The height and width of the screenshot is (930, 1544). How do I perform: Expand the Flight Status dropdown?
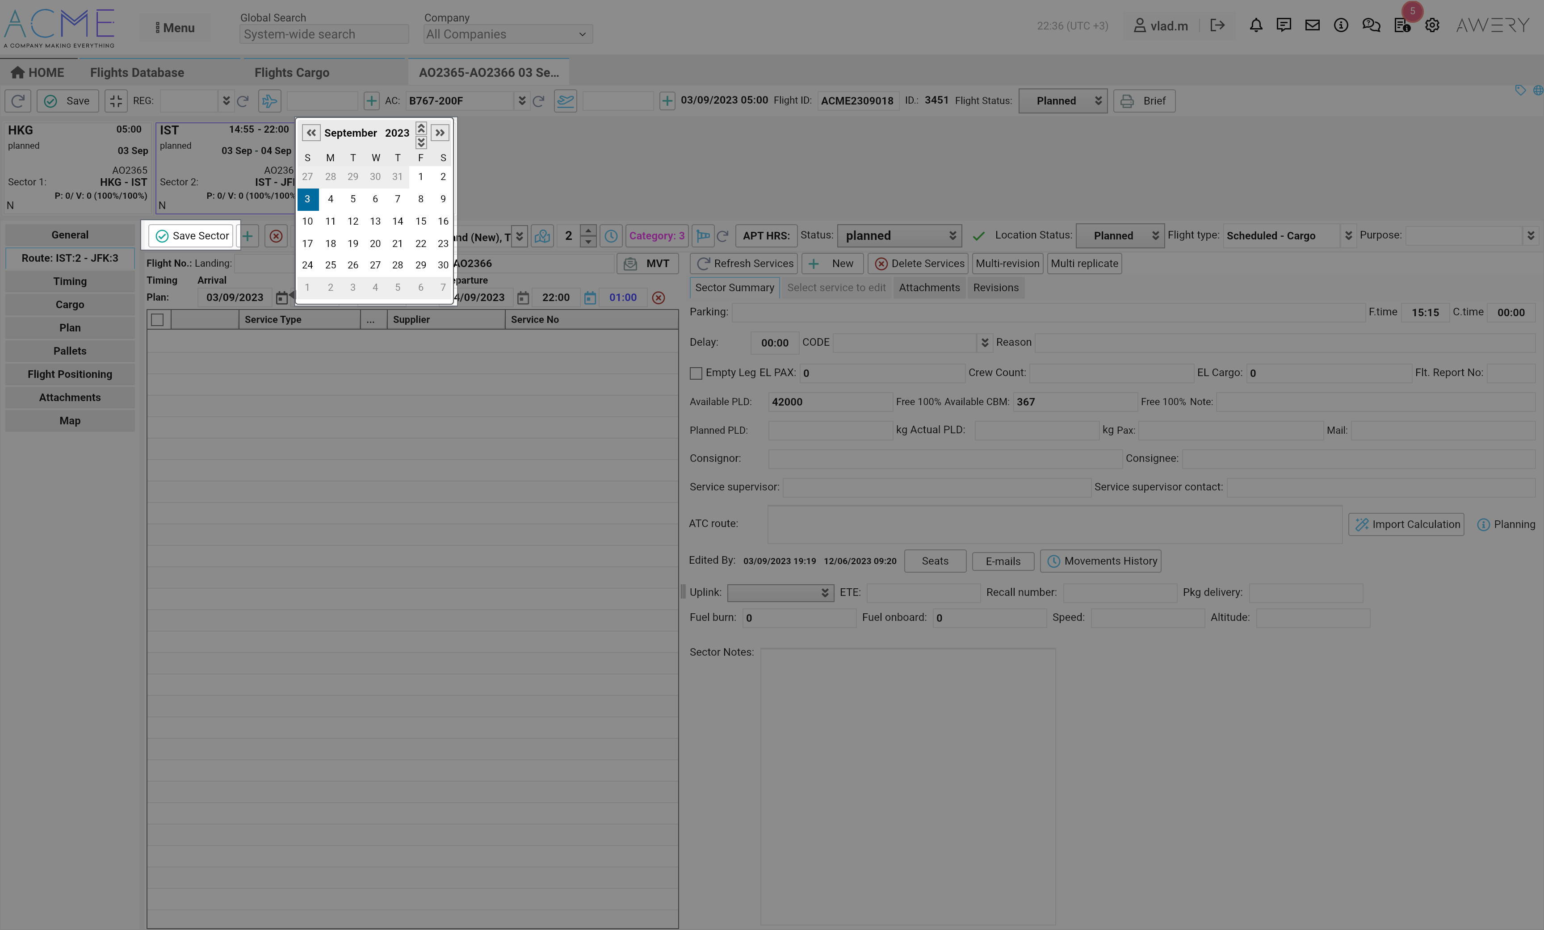[x=1063, y=101]
